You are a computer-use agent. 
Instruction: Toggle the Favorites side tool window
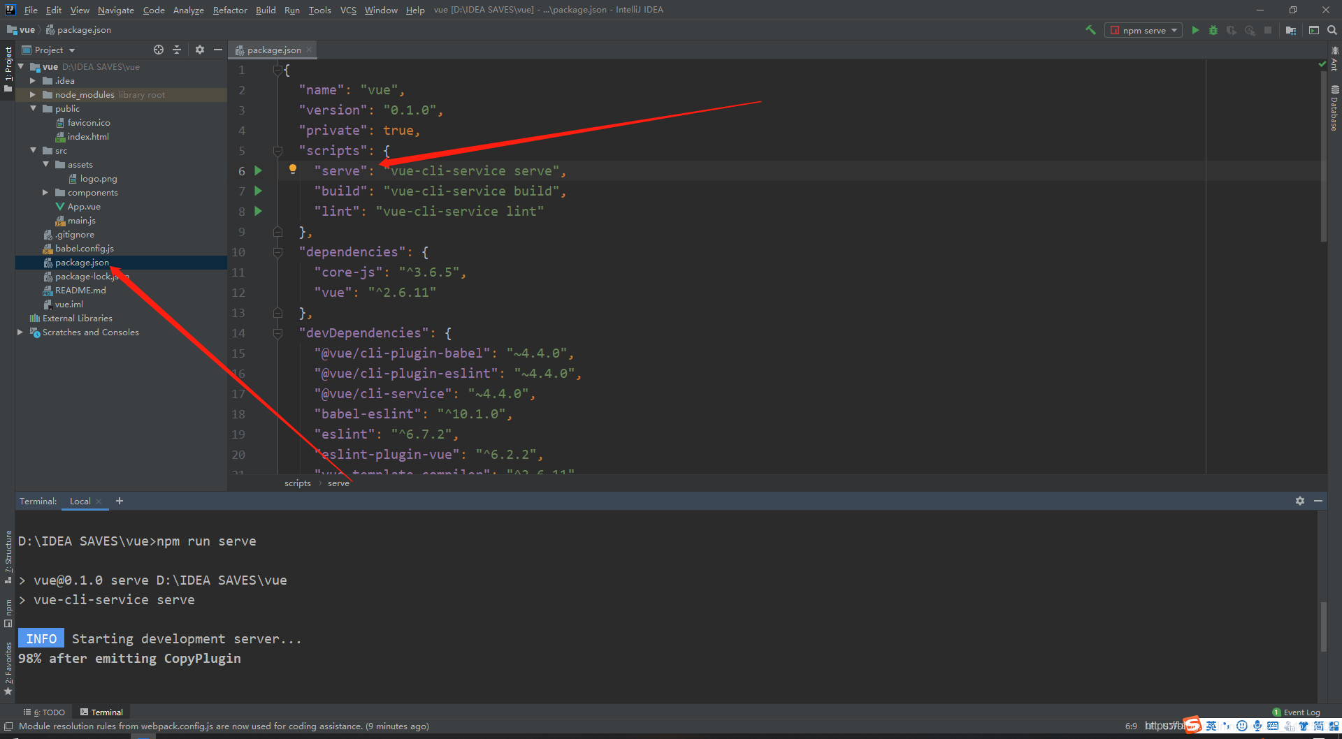(8, 669)
